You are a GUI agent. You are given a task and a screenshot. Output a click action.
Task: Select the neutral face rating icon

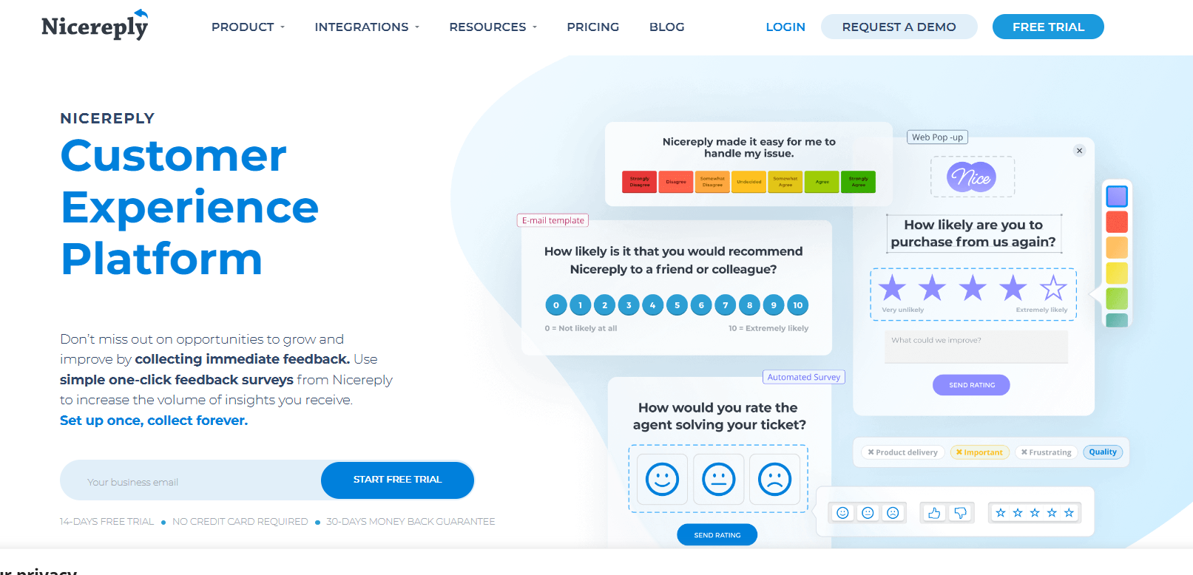click(x=718, y=479)
